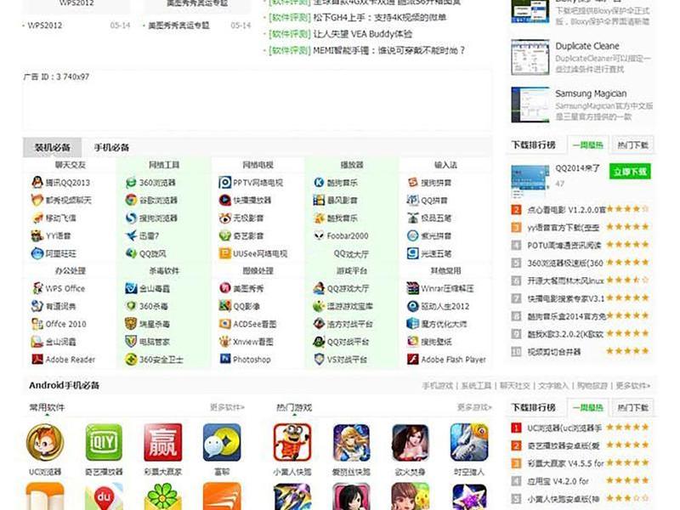Open the yy语音官方下载 ranking entry
This screenshot has width=680, height=510.
coord(564,227)
